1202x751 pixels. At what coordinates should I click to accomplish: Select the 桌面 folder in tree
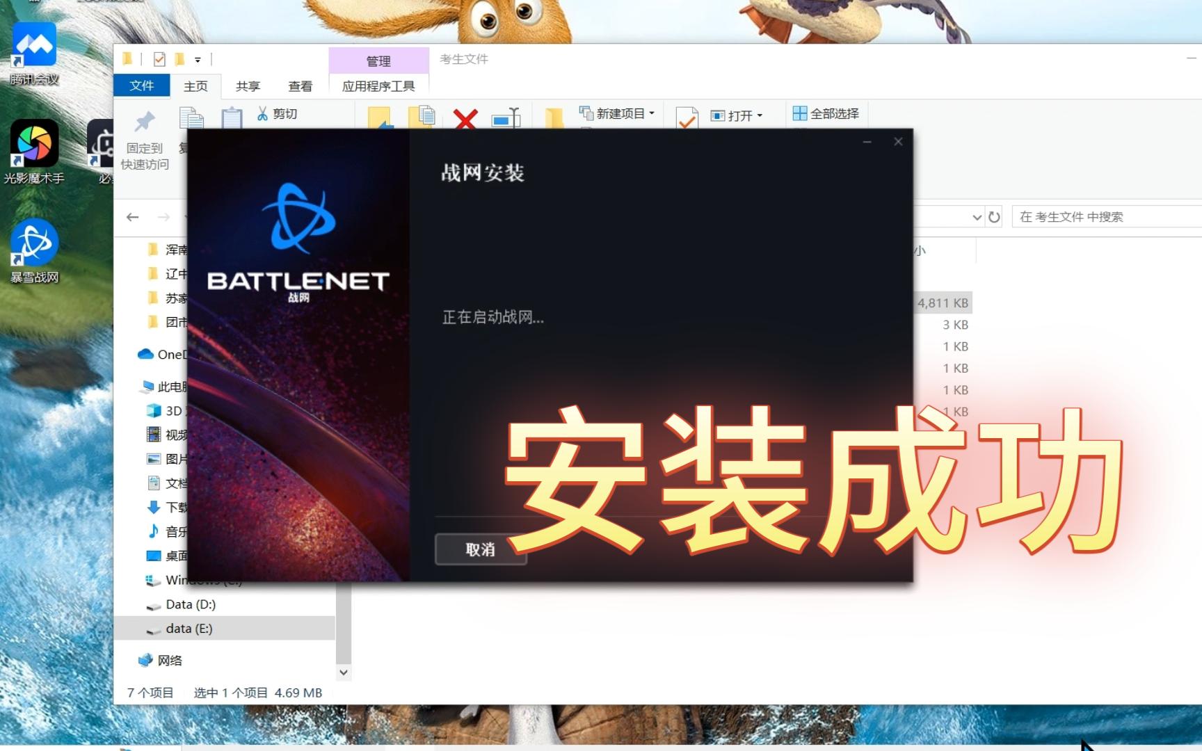[x=167, y=556]
